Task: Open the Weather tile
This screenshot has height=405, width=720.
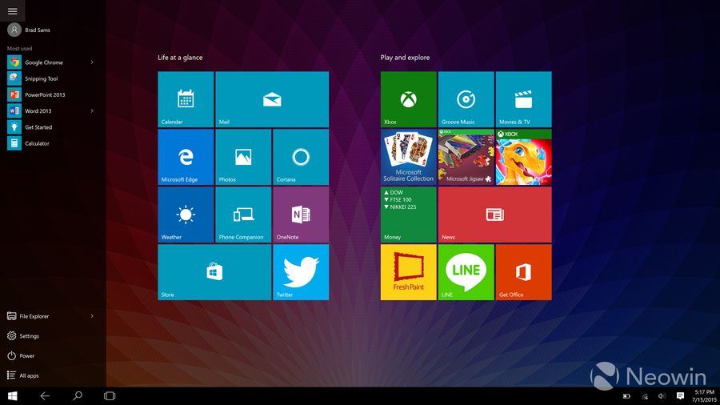Action: coord(186,215)
